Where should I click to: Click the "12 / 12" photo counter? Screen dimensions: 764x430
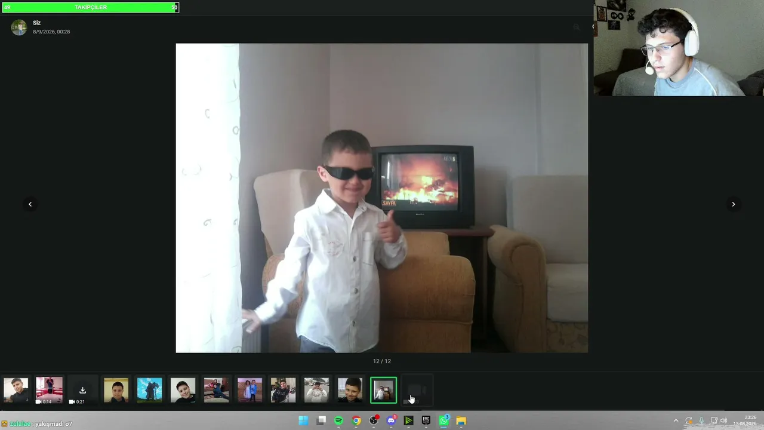(382, 361)
